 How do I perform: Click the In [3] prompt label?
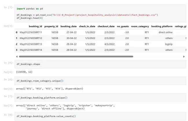(x=8, y=7)
